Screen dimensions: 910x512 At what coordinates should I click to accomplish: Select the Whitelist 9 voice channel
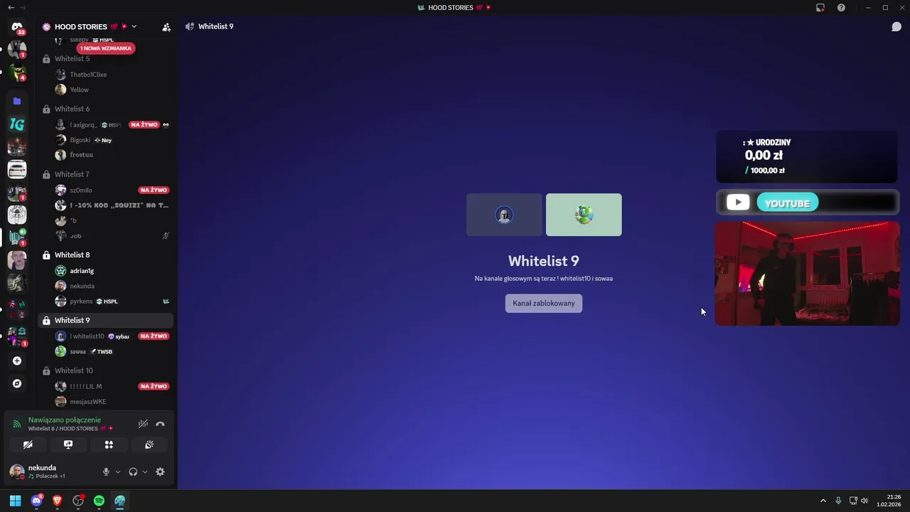pos(105,320)
